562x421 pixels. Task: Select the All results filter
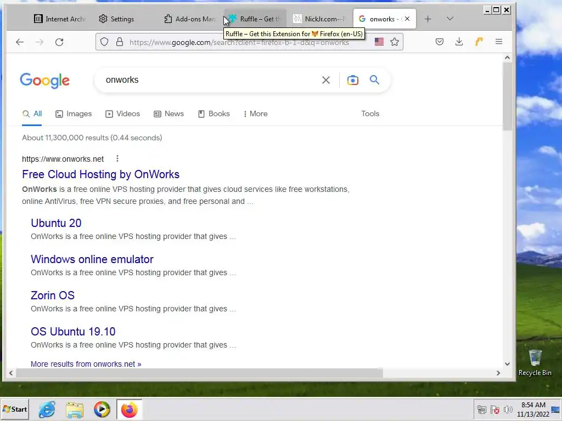[32, 114]
